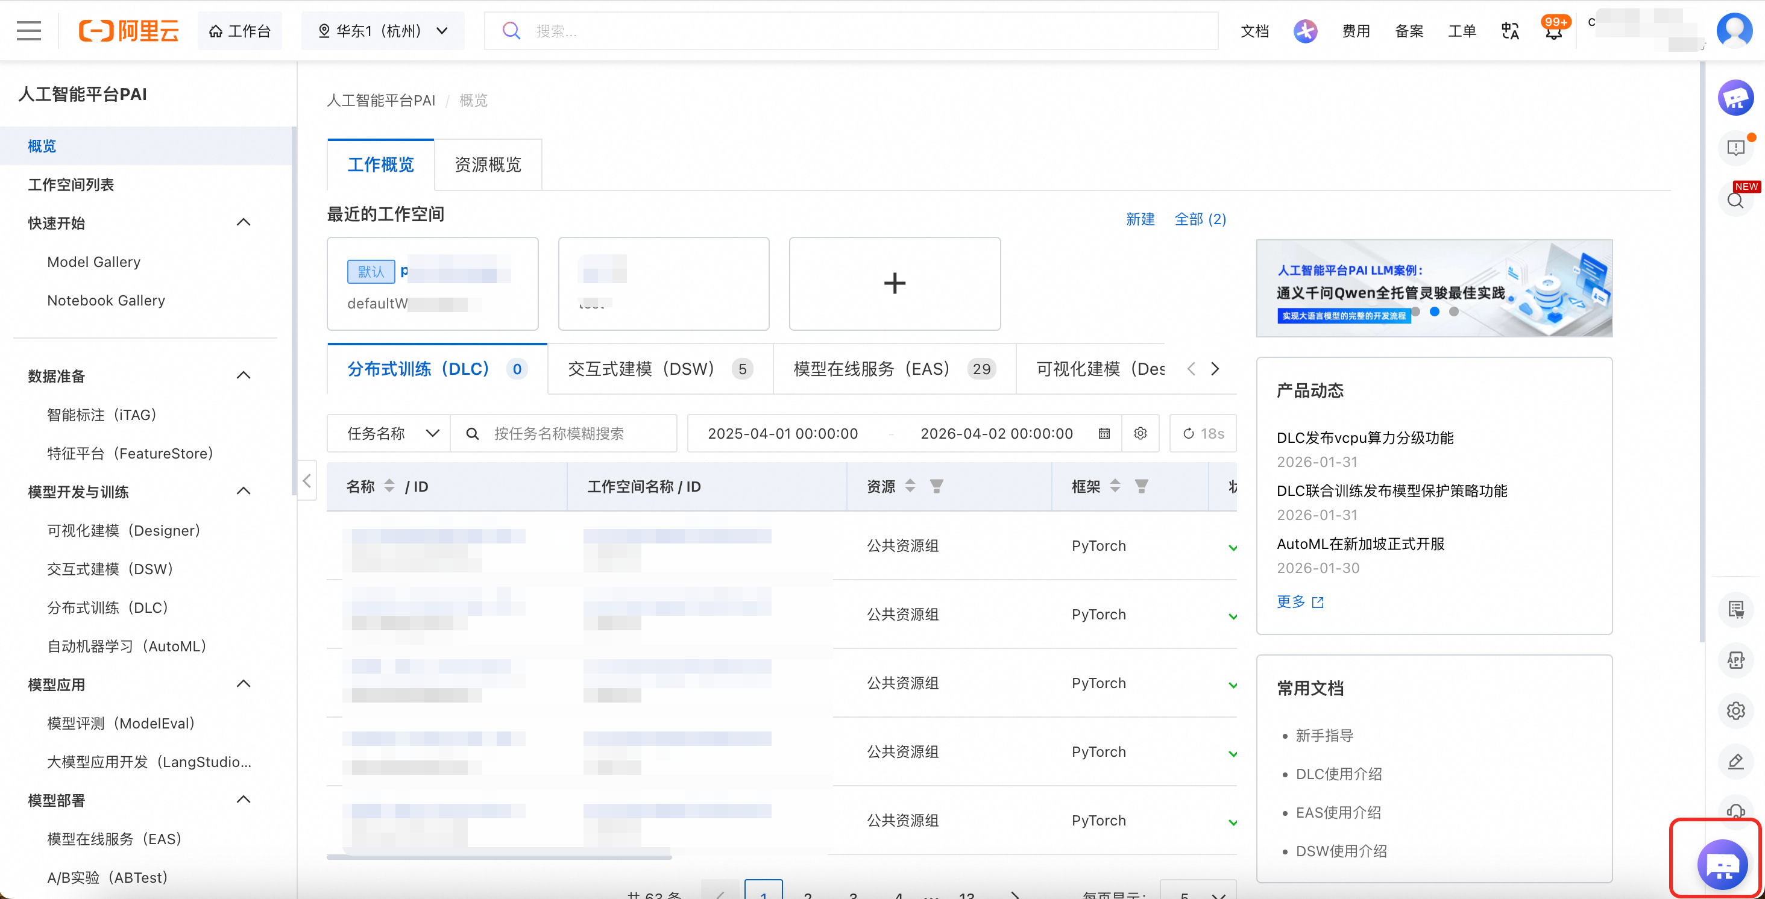1765x899 pixels.
Task: Open the shopping cart list icon
Action: pos(1735,609)
